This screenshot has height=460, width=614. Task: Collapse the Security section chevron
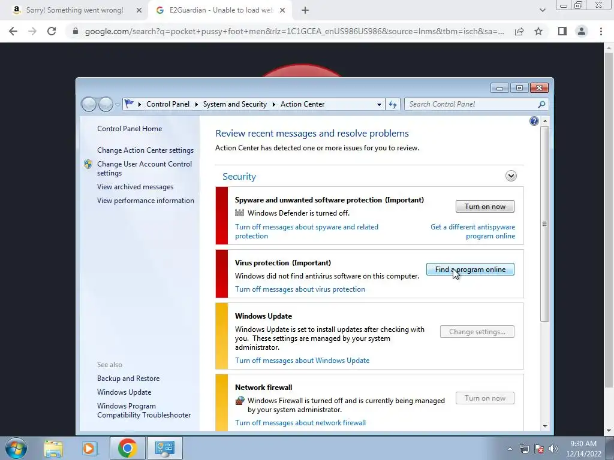click(511, 176)
